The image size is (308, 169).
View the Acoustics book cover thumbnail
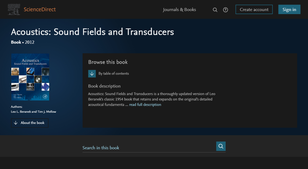(x=30, y=77)
